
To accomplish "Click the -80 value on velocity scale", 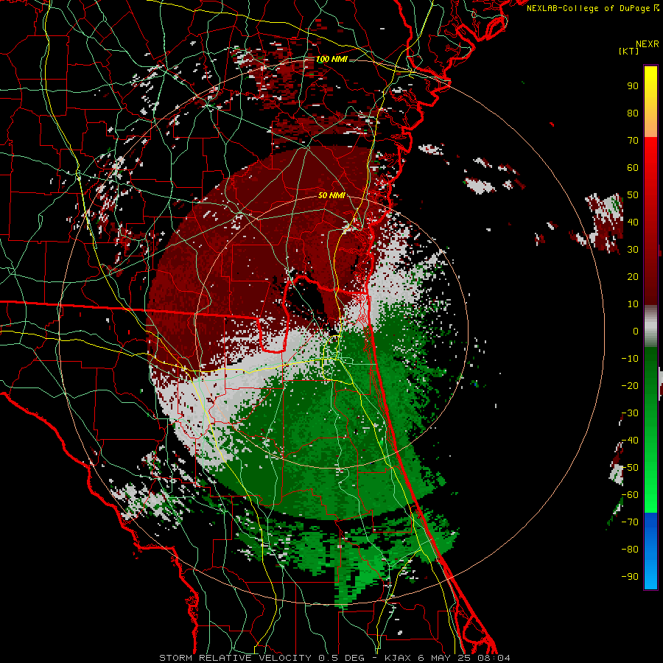I will pos(630,550).
